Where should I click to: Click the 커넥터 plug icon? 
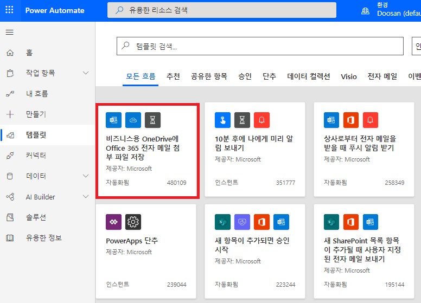(x=10, y=156)
